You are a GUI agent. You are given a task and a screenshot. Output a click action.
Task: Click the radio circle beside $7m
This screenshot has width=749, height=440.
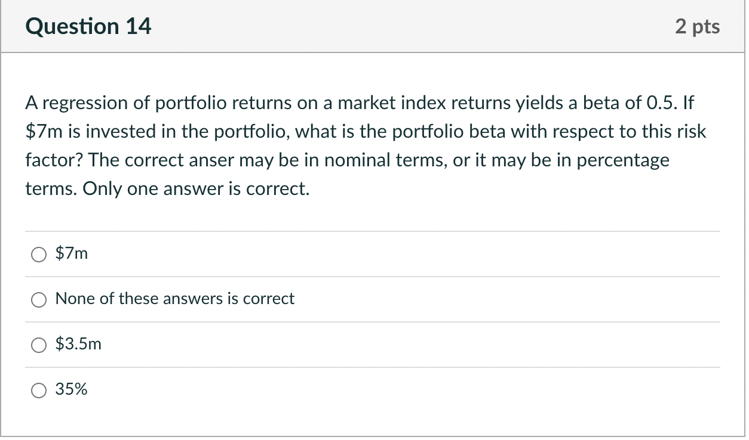38,253
